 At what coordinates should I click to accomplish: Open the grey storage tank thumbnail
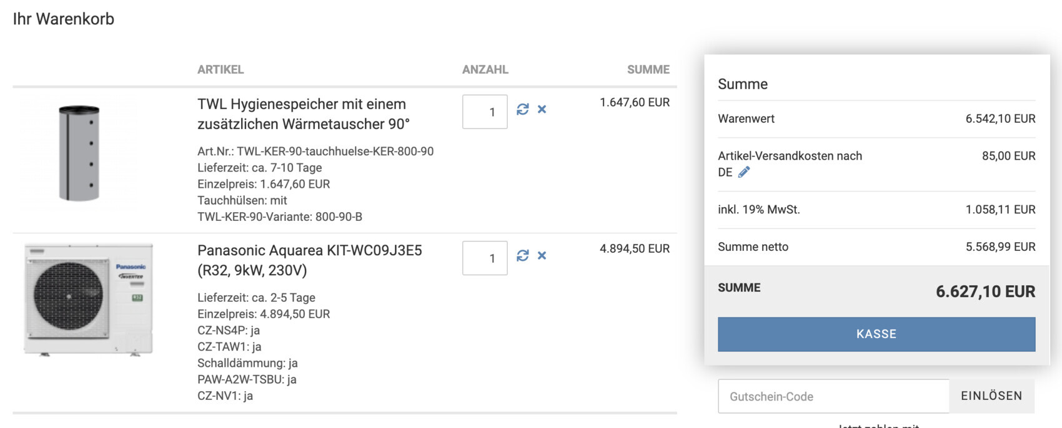pyautogui.click(x=79, y=153)
